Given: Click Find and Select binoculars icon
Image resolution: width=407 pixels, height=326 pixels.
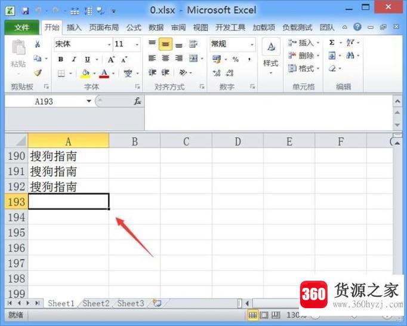Looking at the screenshot, I should 350,56.
